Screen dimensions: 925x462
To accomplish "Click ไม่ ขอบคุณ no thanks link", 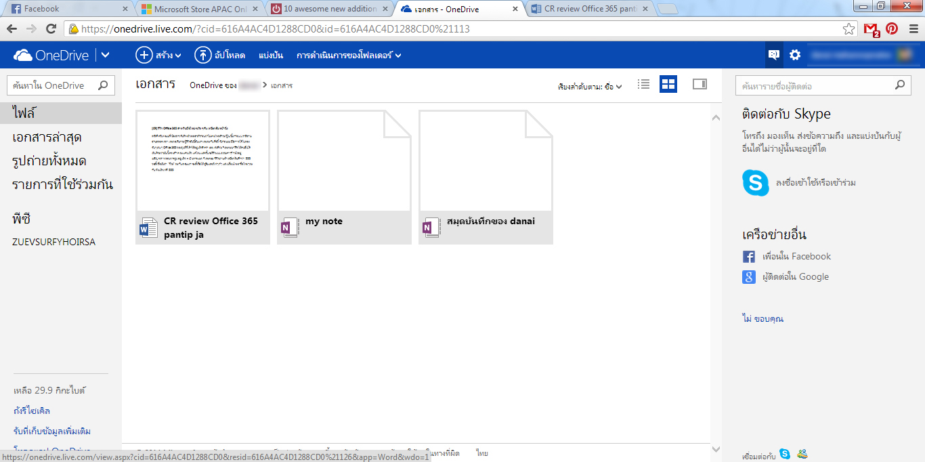I will tap(762, 318).
